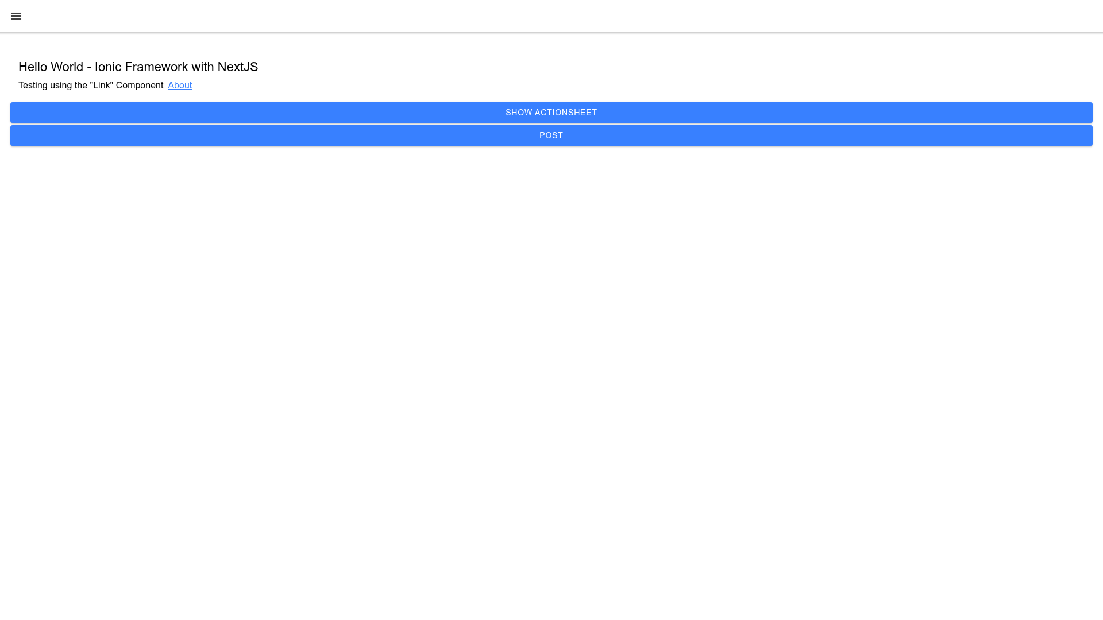Select the Hello World heading text
Viewport: 1103px width, 620px height.
(138, 67)
